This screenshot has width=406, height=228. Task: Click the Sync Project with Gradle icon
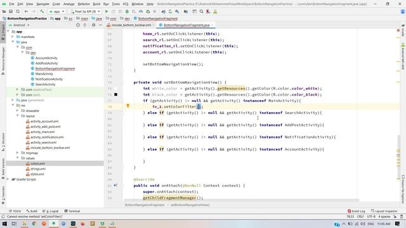click(x=164, y=11)
